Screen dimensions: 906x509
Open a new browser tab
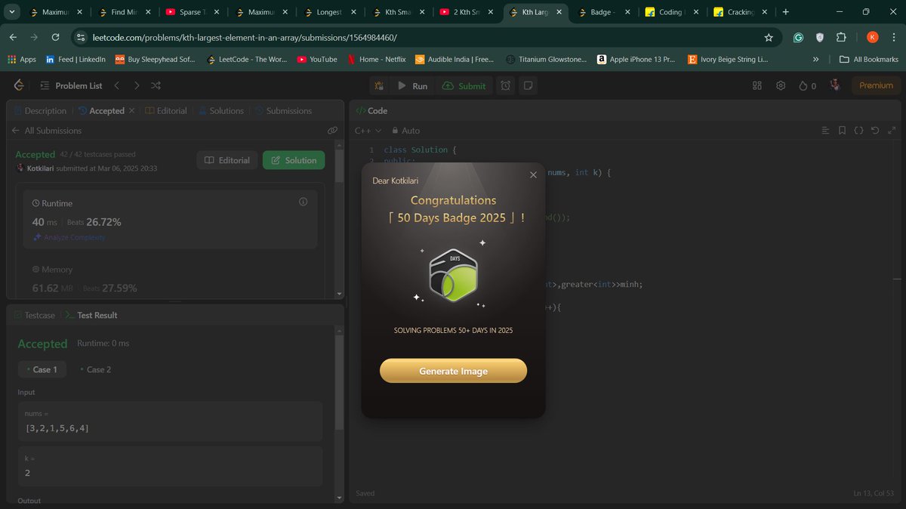[786, 12]
